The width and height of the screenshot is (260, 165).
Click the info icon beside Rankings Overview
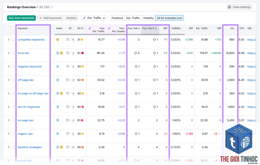[x=52, y=7]
